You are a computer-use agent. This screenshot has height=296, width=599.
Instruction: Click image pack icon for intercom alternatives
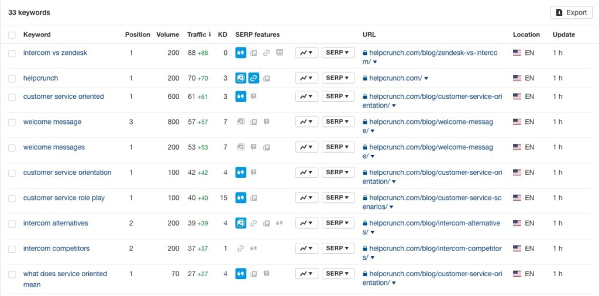(x=240, y=223)
